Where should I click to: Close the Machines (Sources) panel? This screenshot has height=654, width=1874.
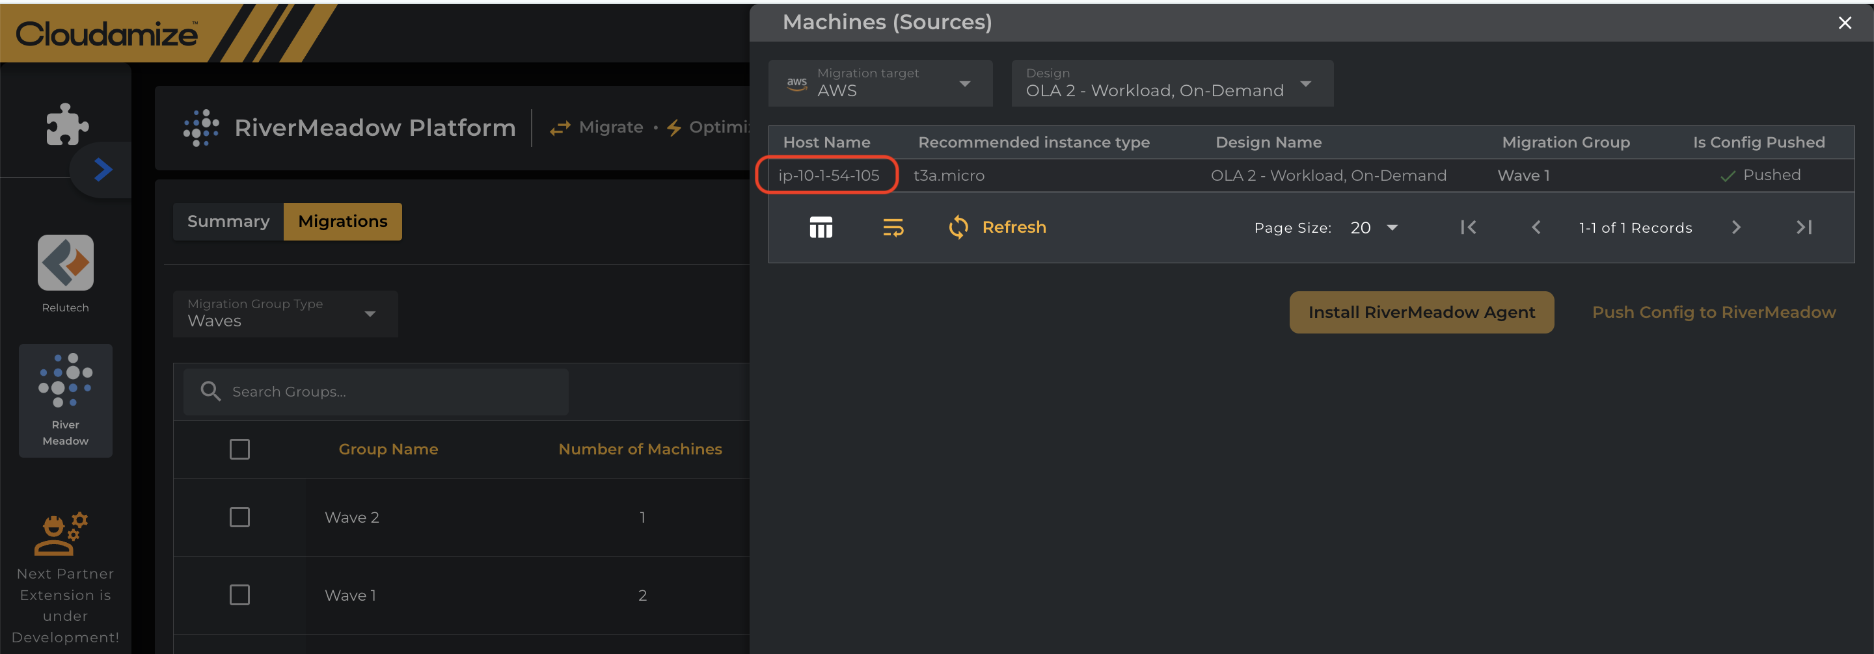pos(1845,23)
